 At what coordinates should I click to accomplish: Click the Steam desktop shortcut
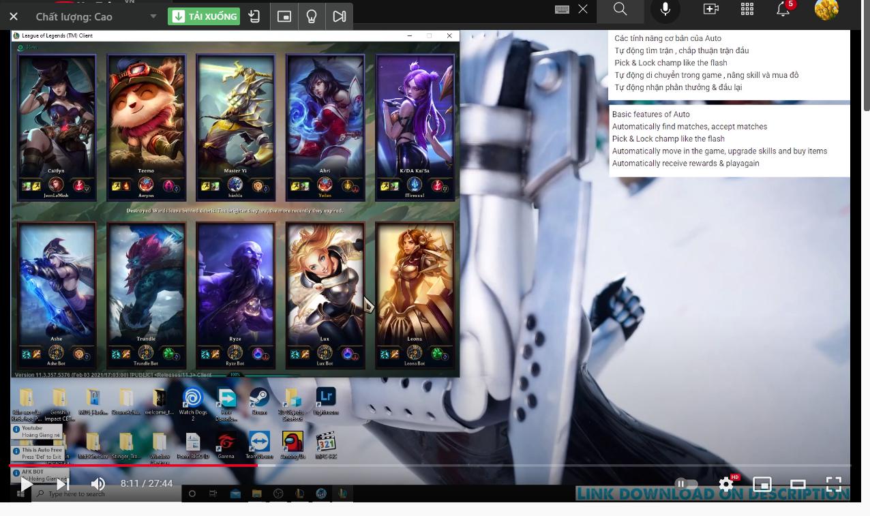point(259,401)
